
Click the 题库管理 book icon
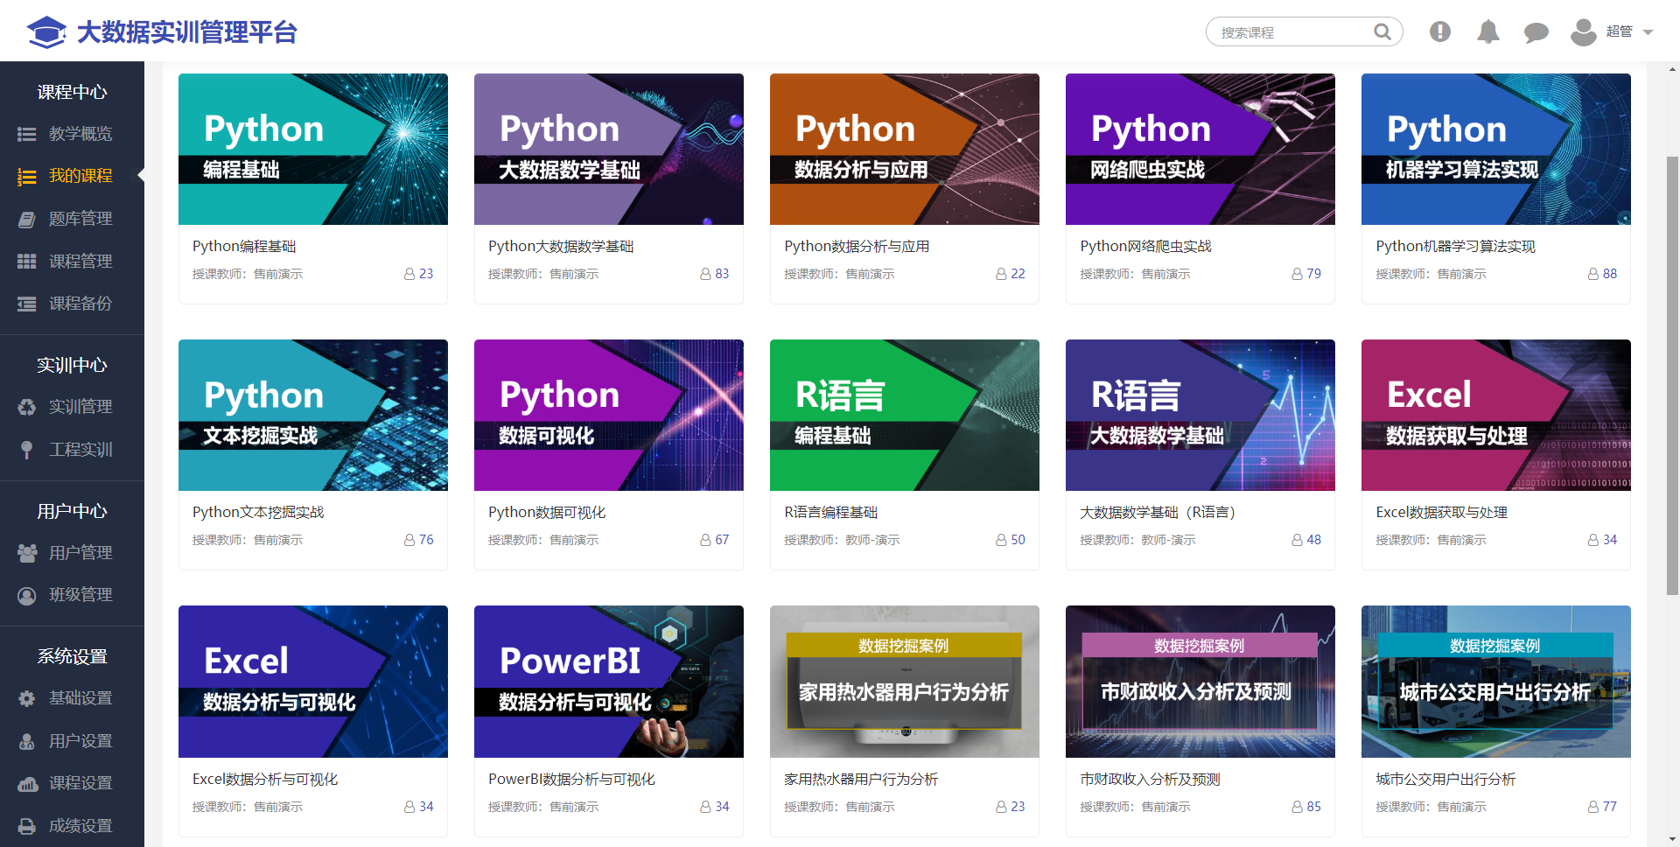(x=27, y=219)
